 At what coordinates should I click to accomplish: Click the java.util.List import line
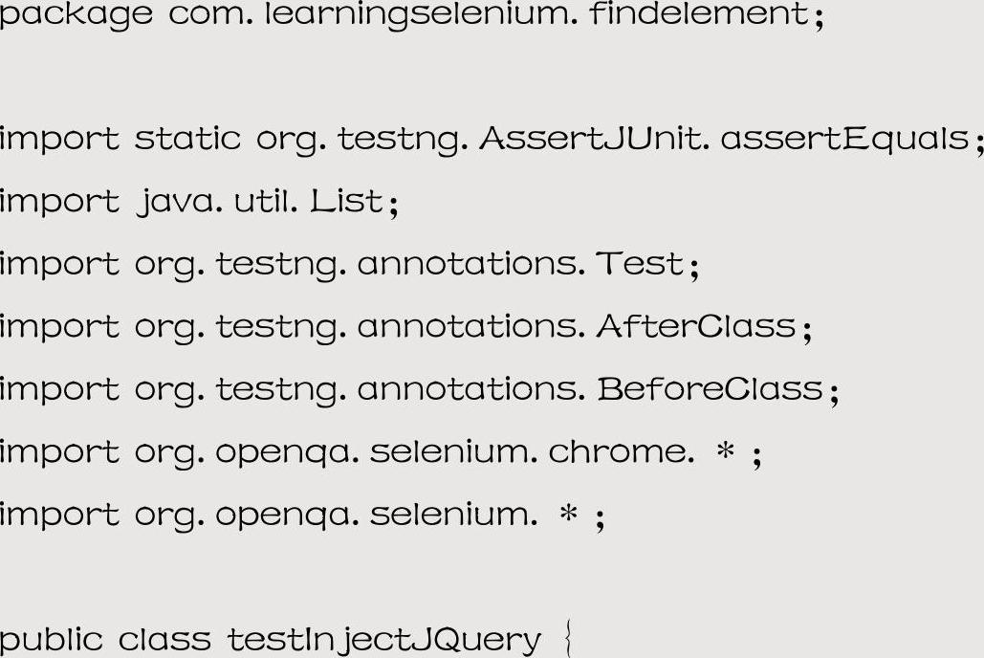199,204
